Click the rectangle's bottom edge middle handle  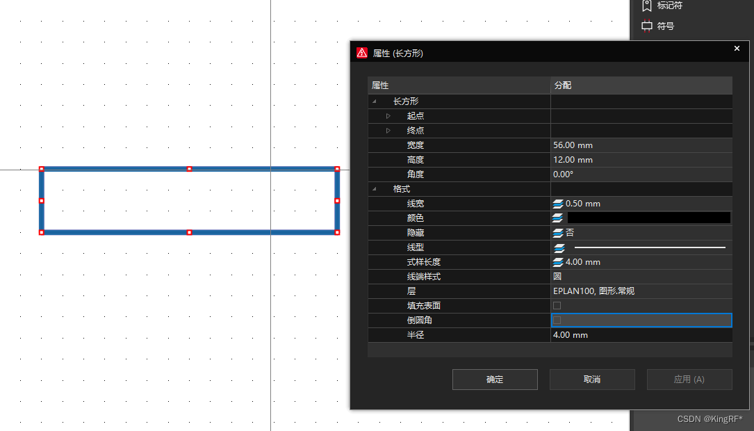190,232
